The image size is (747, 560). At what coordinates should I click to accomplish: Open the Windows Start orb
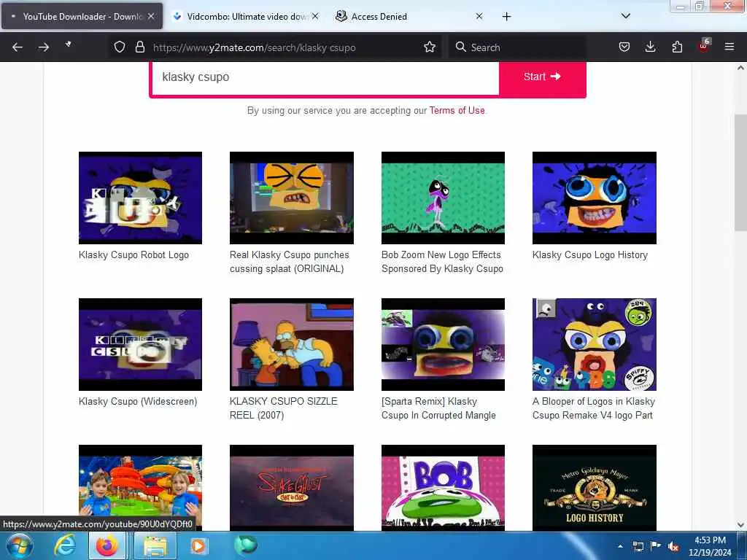18,546
